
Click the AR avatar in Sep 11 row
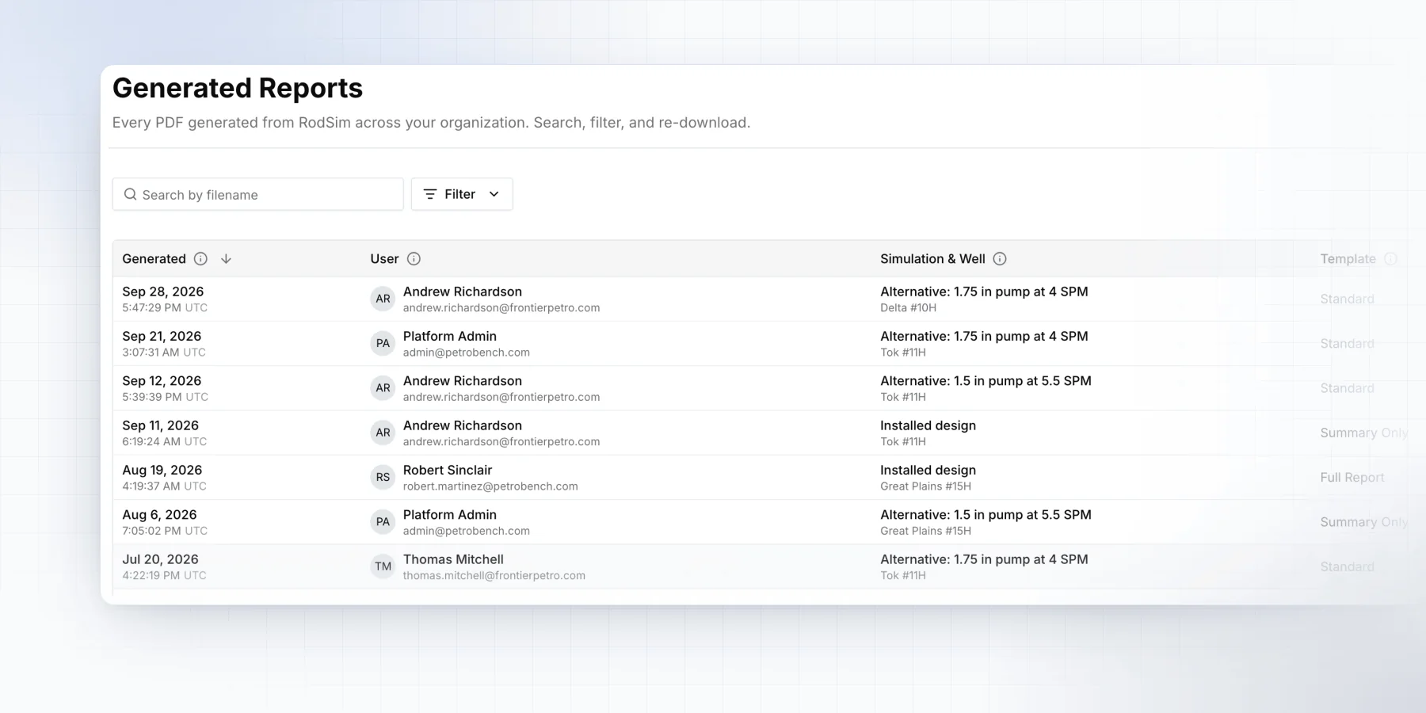383,433
